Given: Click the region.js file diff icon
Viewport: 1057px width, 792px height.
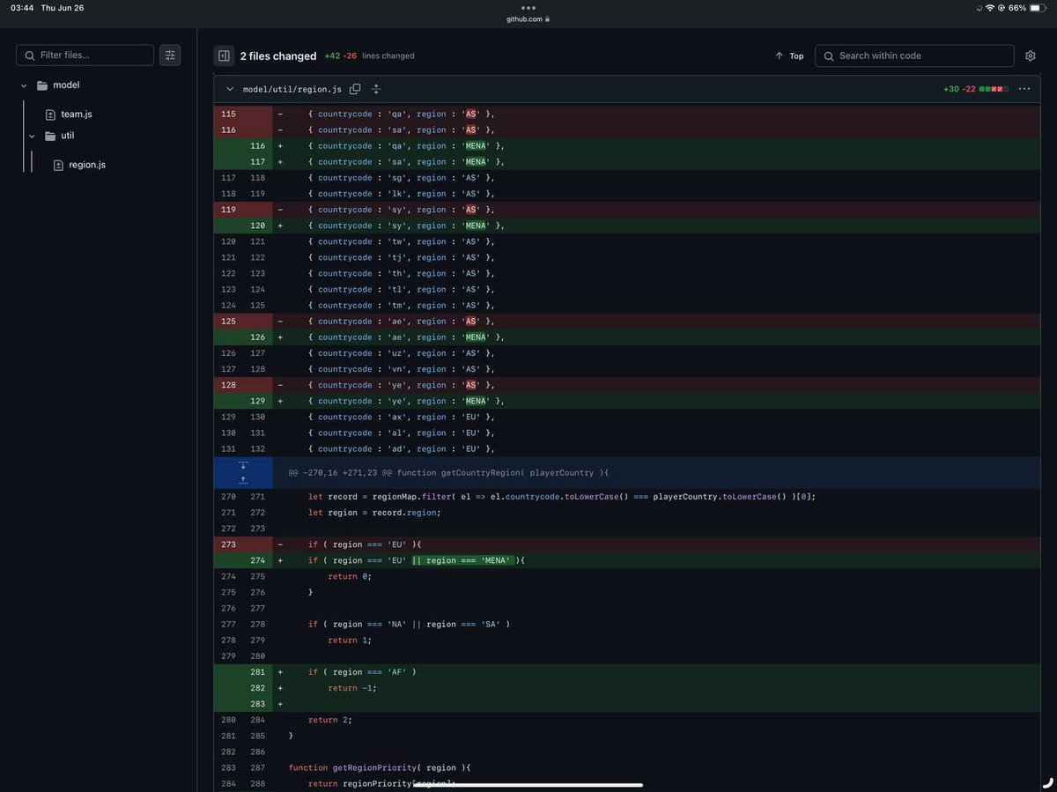Looking at the screenshot, I should click(58, 165).
